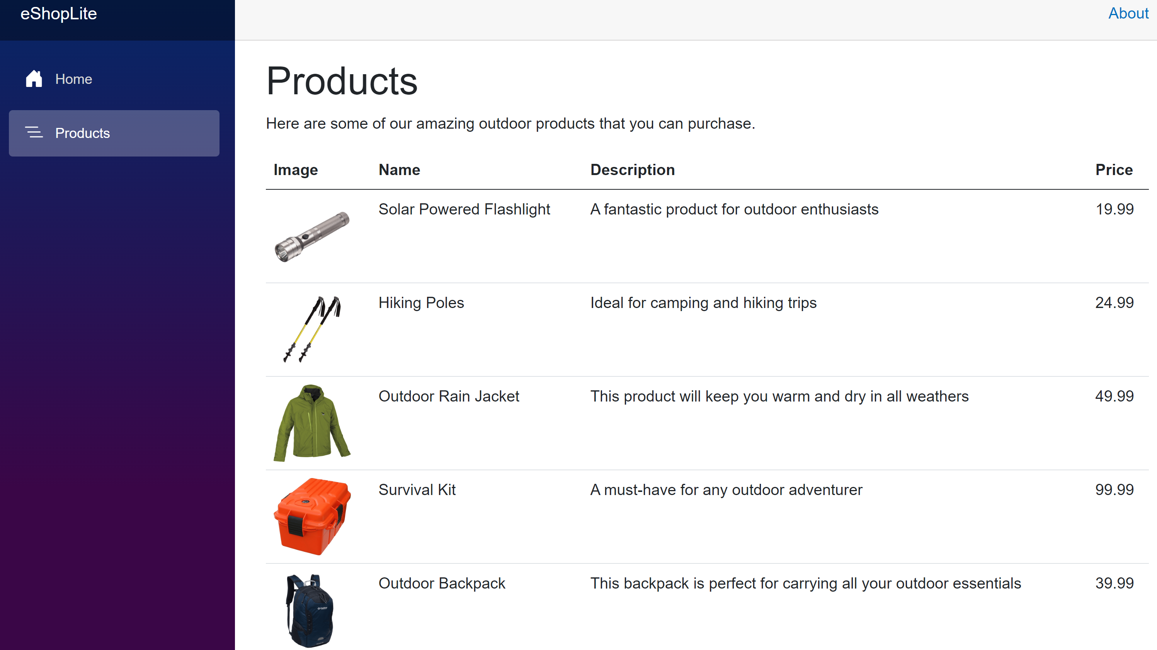Select the Solar Powered Flashlight product name
This screenshot has height=650, width=1157.
click(464, 209)
